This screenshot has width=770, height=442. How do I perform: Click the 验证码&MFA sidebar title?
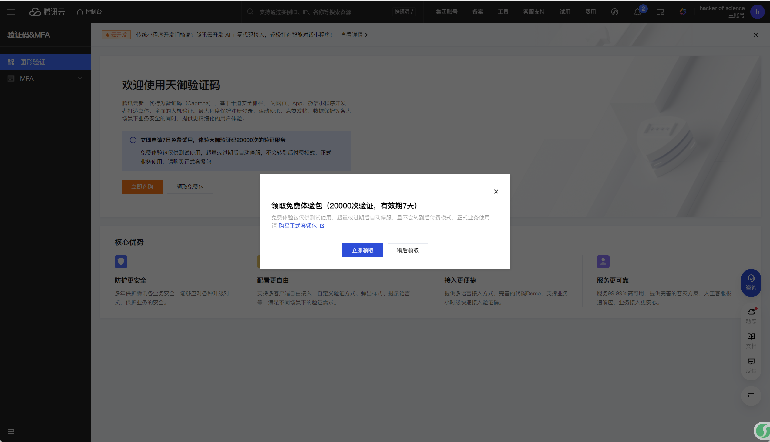[29, 35]
